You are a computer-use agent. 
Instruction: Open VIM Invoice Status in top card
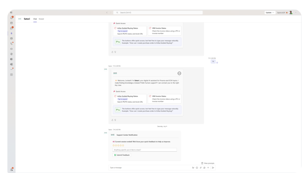pos(165,31)
